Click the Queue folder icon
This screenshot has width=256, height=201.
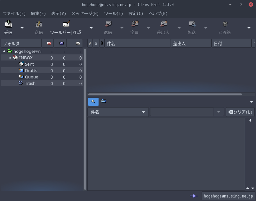21,76
